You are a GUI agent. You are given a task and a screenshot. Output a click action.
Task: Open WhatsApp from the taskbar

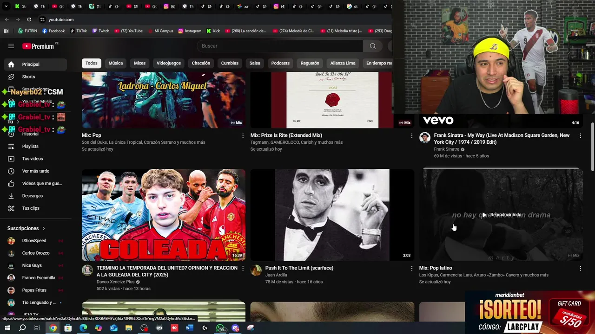pos(220,328)
